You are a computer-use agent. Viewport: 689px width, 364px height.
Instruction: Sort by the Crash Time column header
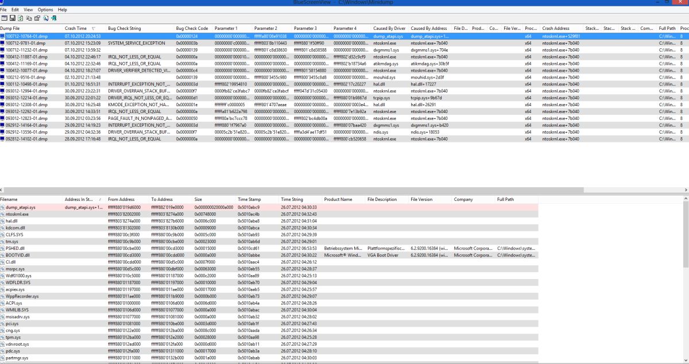coord(84,28)
